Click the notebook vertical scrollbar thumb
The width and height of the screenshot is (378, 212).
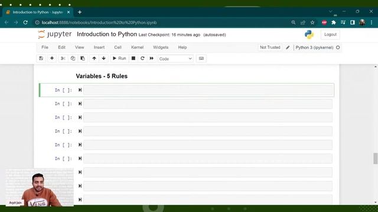click(376, 158)
